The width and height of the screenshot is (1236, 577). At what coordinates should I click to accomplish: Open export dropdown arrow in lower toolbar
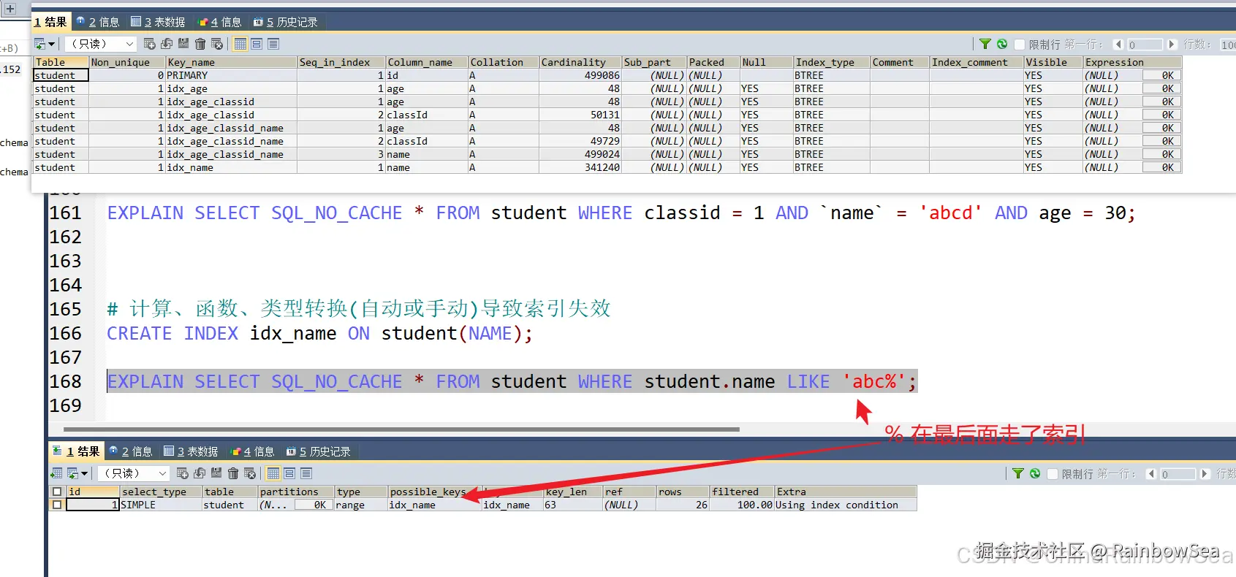pyautogui.click(x=85, y=473)
